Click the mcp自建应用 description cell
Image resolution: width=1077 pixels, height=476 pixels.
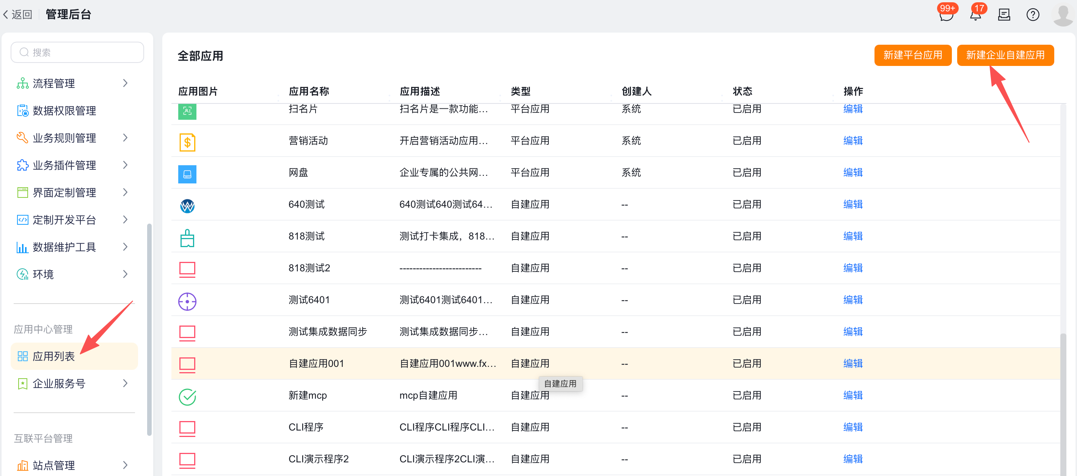click(x=428, y=395)
